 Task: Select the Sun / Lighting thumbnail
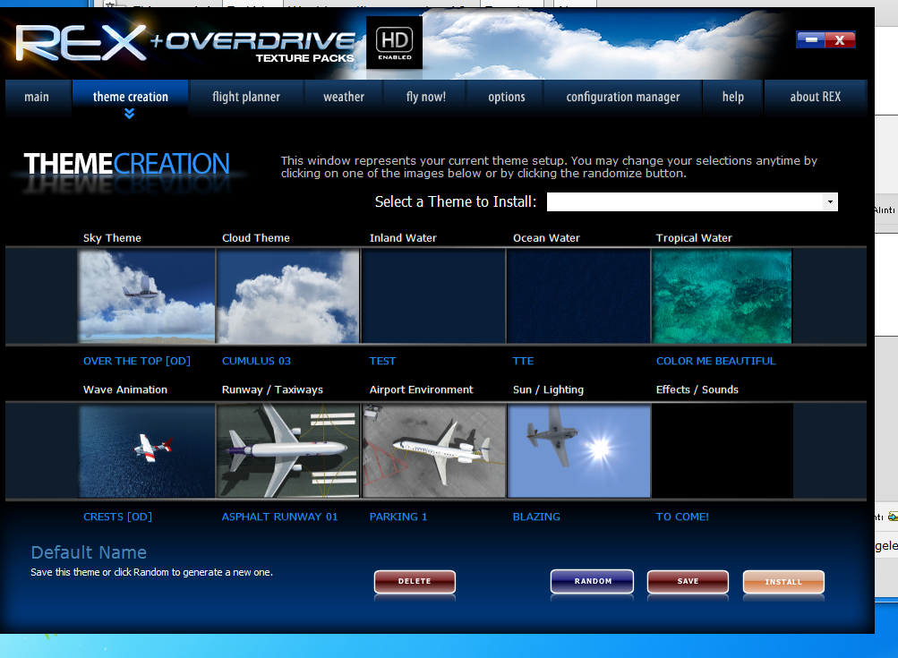pyautogui.click(x=579, y=451)
